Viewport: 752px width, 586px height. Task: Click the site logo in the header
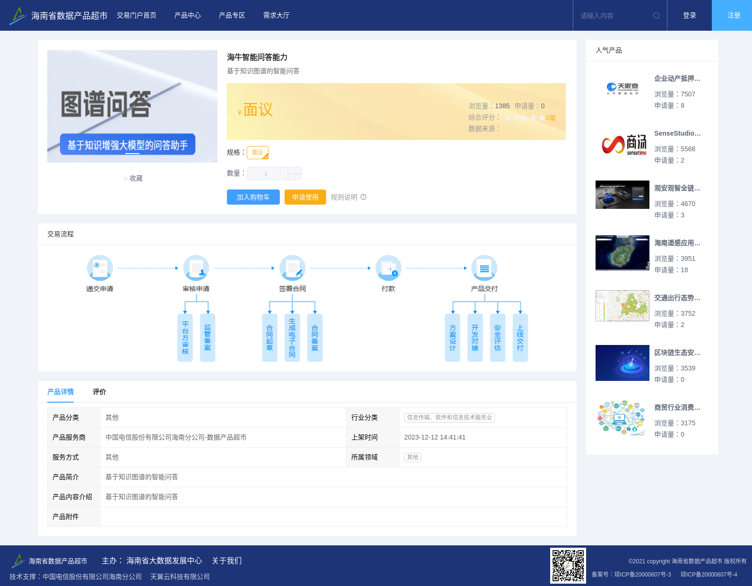click(x=17, y=16)
